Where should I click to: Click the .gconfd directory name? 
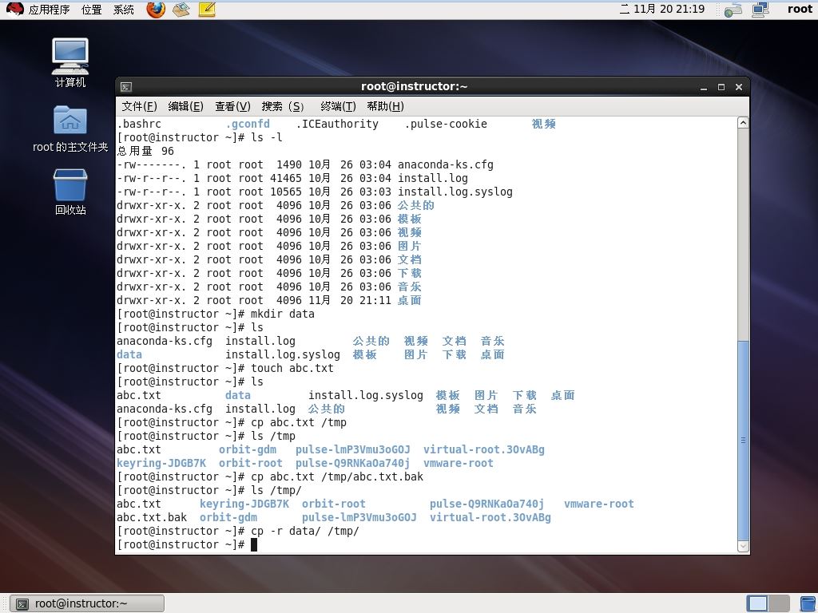point(248,124)
